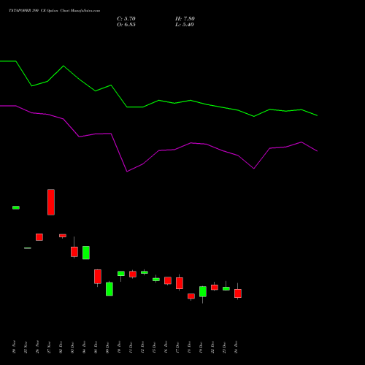Select the red candle for 26 Nov
The image size is (365, 365).
coord(39,237)
